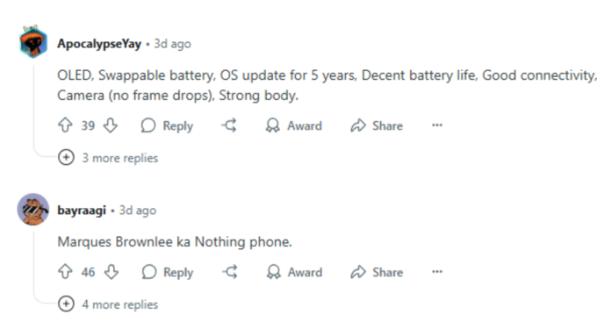Open bayraagi username link
The image size is (597, 336).
pos(82,210)
